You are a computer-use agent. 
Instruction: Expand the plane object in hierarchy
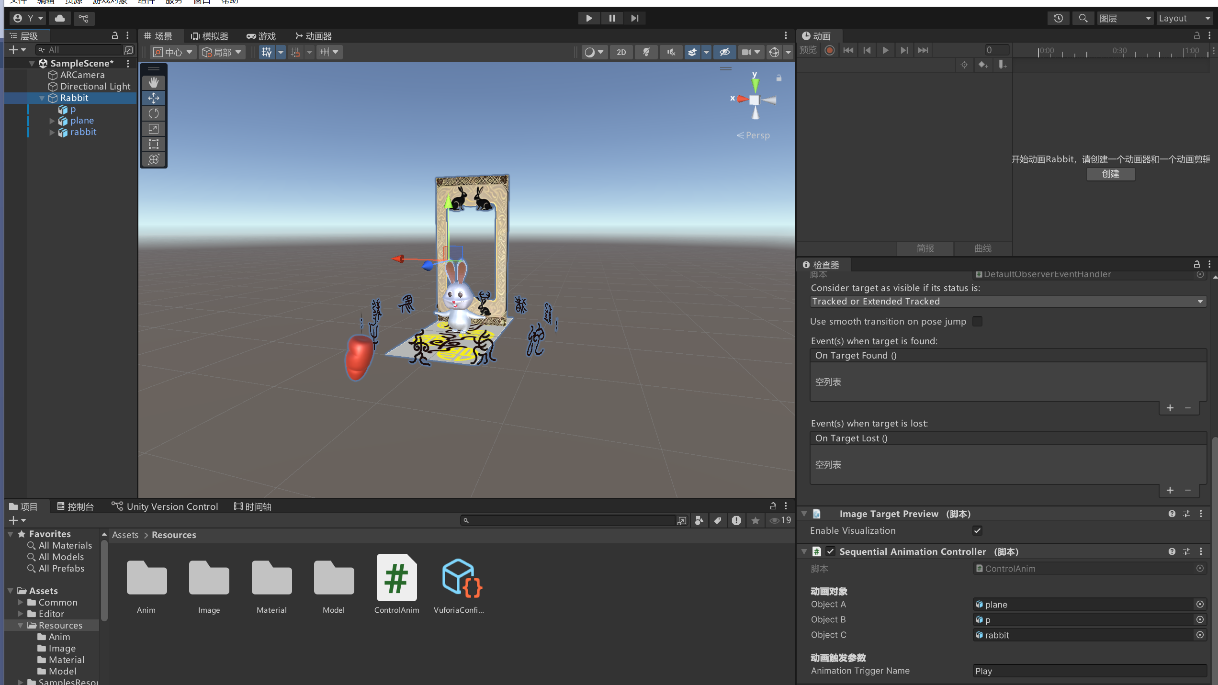coord(52,121)
